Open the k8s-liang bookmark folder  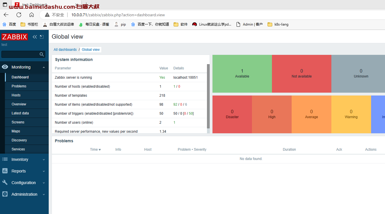click(x=278, y=24)
